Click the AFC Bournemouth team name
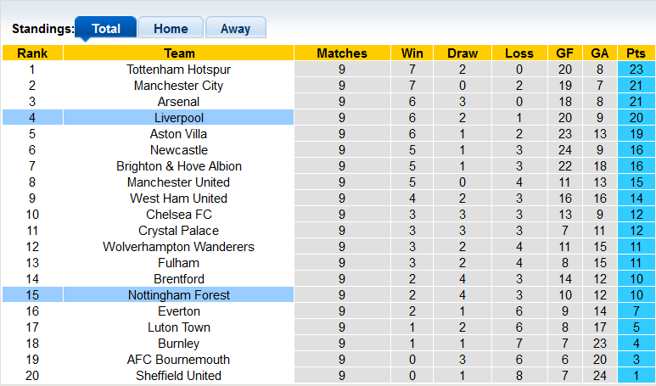656x386 pixels. point(178,360)
